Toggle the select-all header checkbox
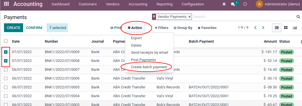The width and height of the screenshot is (302, 106). point(6,41)
